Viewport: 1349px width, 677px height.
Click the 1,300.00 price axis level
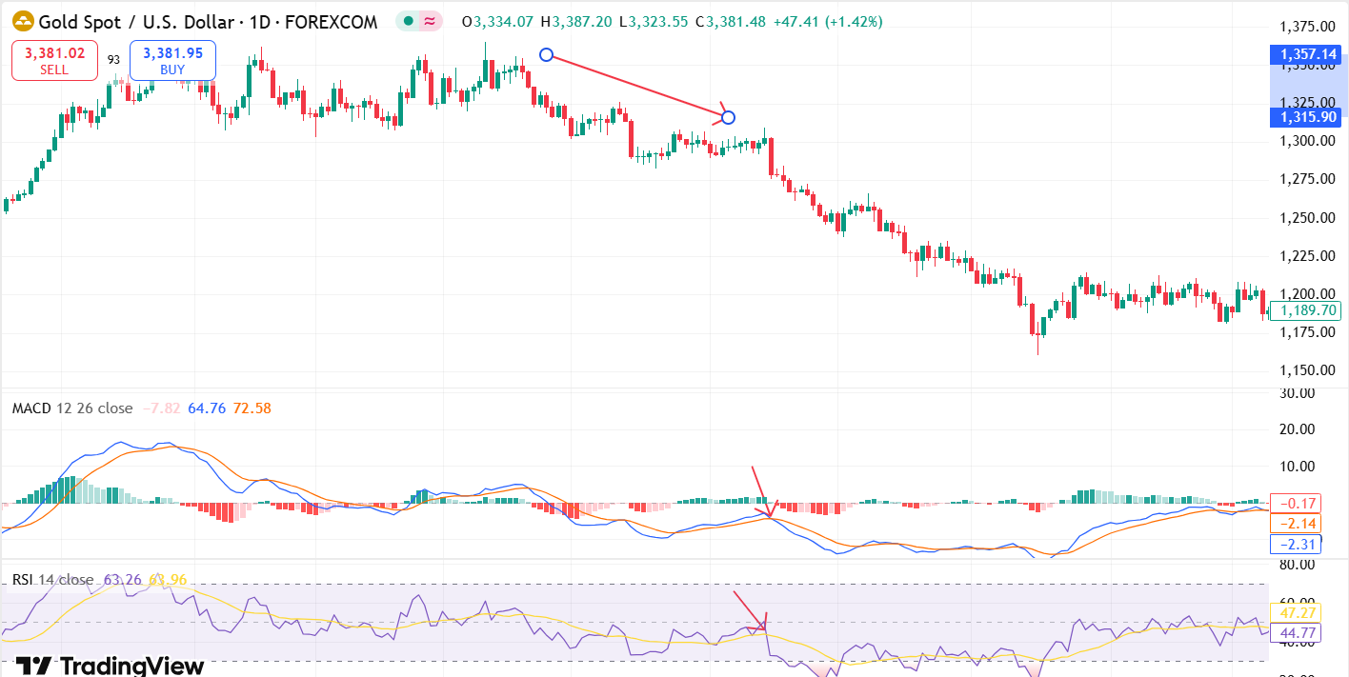(1305, 141)
